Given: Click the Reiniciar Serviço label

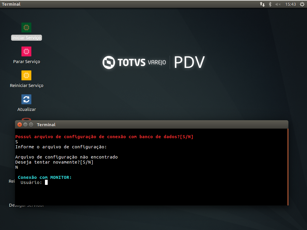Looking at the screenshot, I should pos(27,86).
